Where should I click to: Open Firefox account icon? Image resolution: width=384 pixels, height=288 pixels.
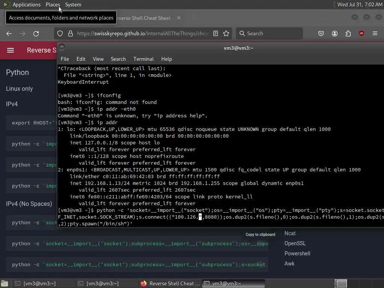[334, 33]
